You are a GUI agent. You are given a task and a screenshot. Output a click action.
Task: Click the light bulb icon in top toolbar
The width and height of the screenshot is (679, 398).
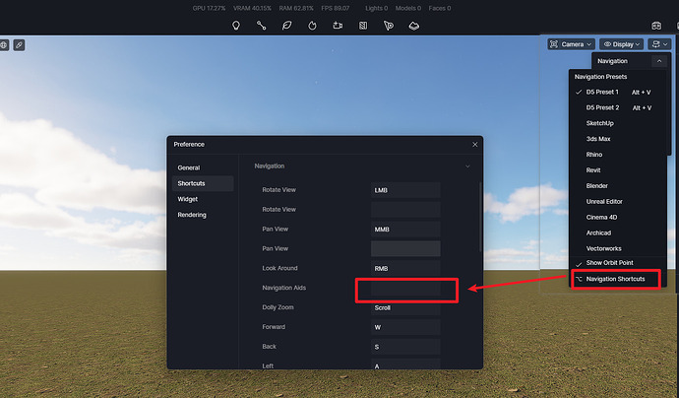pos(236,25)
